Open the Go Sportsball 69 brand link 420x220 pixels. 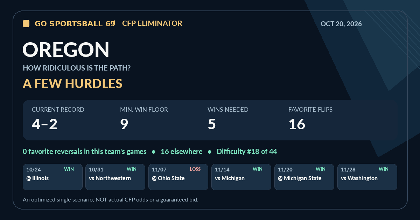[x=75, y=23]
